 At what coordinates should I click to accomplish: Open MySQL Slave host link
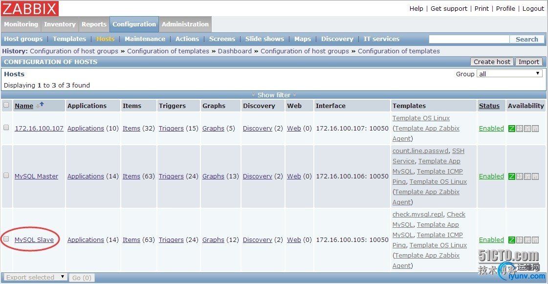34,240
